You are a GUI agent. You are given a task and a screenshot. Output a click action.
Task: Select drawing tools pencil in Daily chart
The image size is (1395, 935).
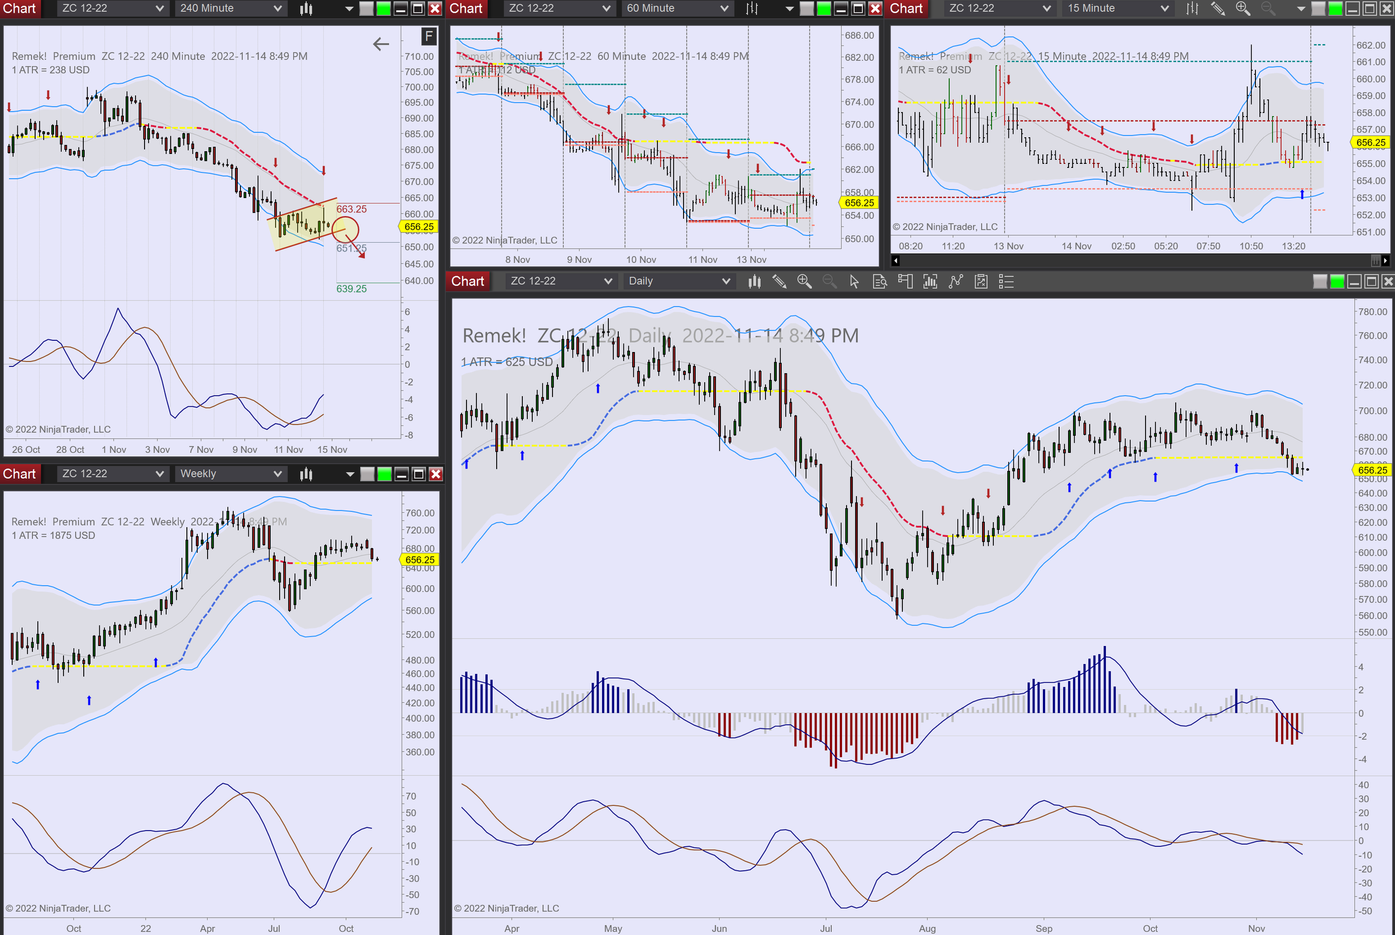pyautogui.click(x=779, y=281)
